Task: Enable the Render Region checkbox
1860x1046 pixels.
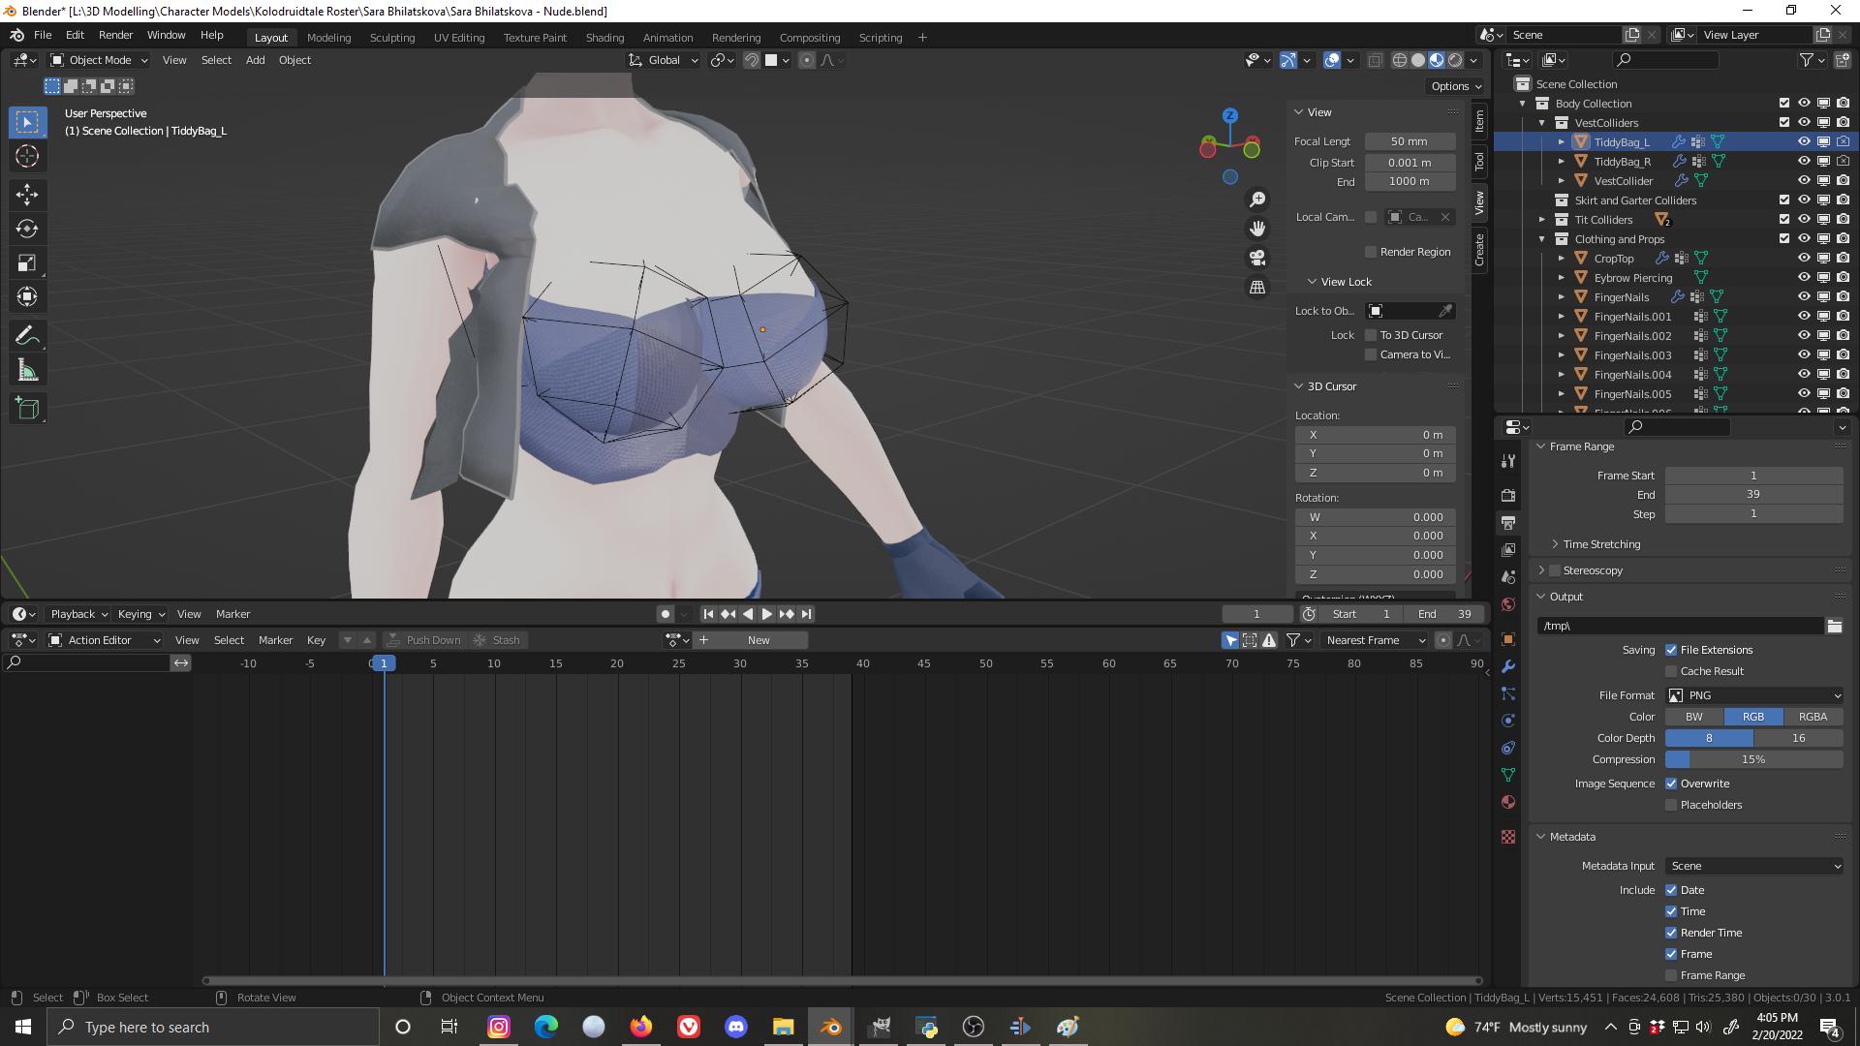Action: click(1371, 252)
